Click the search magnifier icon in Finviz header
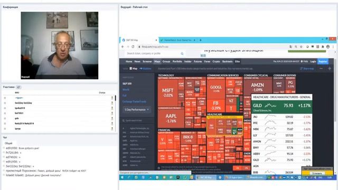 tap(182, 53)
